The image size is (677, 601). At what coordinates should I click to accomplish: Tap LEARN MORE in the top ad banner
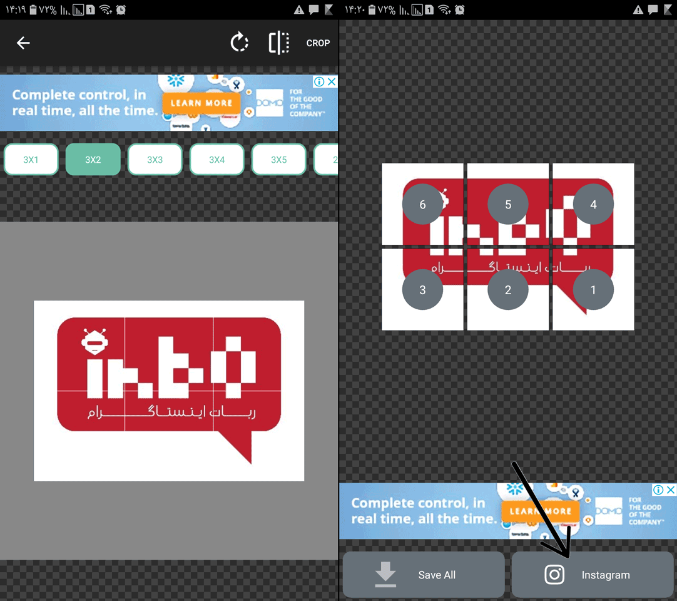click(201, 103)
